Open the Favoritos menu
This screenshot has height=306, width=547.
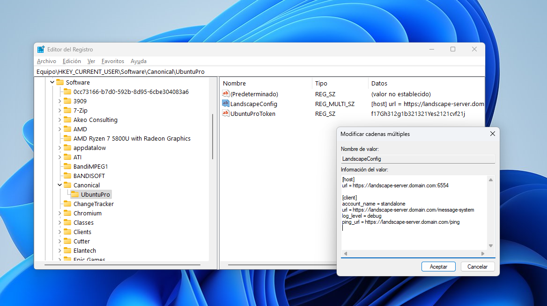point(112,61)
